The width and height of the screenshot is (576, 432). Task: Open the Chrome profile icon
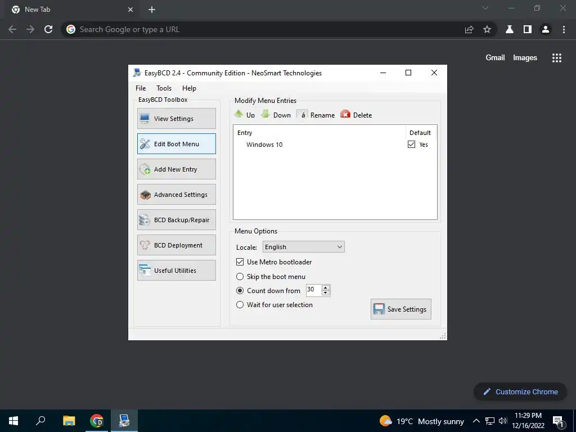click(x=546, y=29)
